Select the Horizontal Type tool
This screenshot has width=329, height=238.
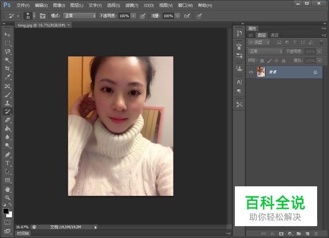pyautogui.click(x=8, y=163)
